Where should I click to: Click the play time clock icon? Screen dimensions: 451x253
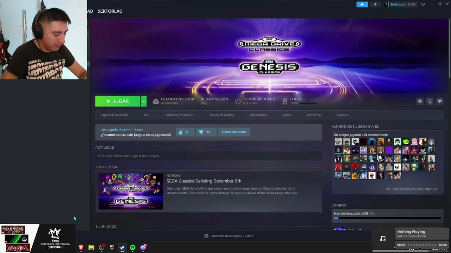click(238, 101)
